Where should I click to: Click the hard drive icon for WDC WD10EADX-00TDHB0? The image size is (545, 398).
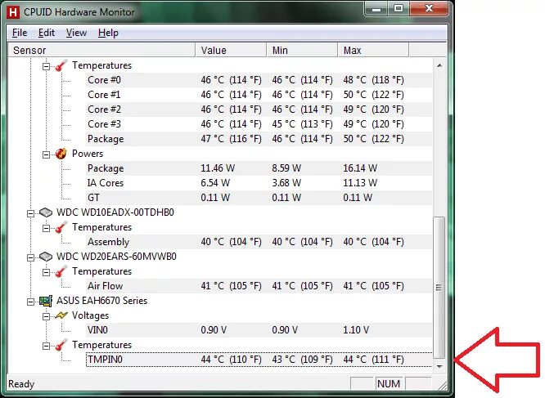click(x=46, y=212)
